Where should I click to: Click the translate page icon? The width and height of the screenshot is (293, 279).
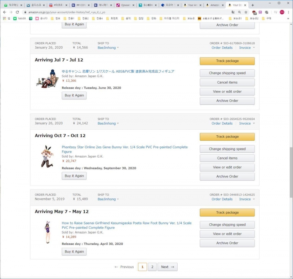(233, 12)
